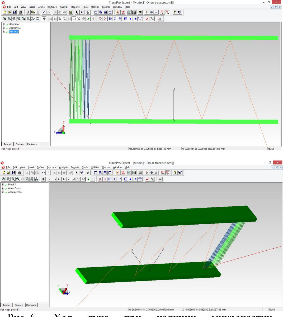The width and height of the screenshot is (283, 317).
Task: Toggle the green check on Зеркало 1
Action: (7, 24)
